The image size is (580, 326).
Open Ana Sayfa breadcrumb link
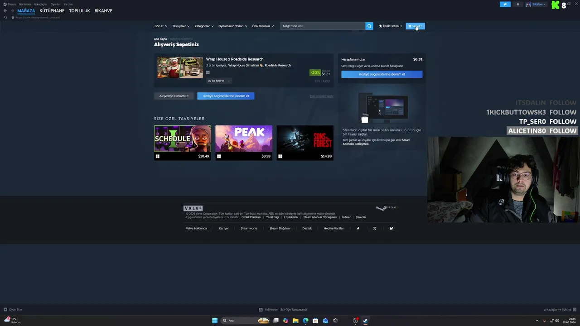160,39
